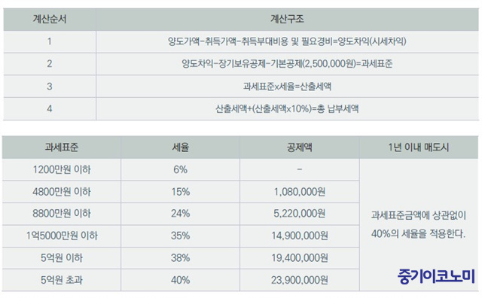Select the 5억원 초과 cell
This screenshot has width=482, height=298.
pos(62,280)
